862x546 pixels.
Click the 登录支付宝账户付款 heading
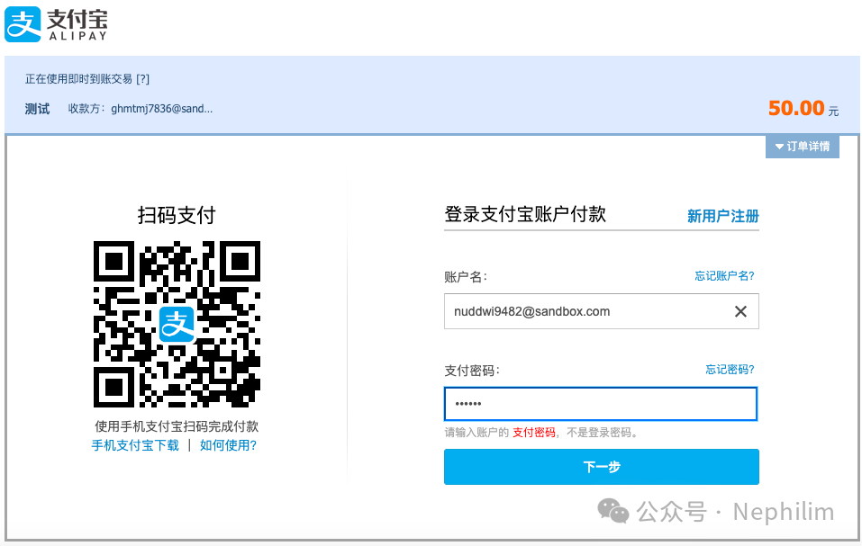[x=525, y=214]
